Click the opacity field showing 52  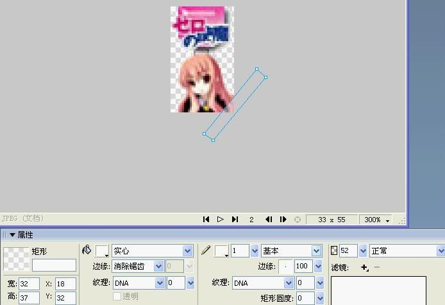[348, 251]
